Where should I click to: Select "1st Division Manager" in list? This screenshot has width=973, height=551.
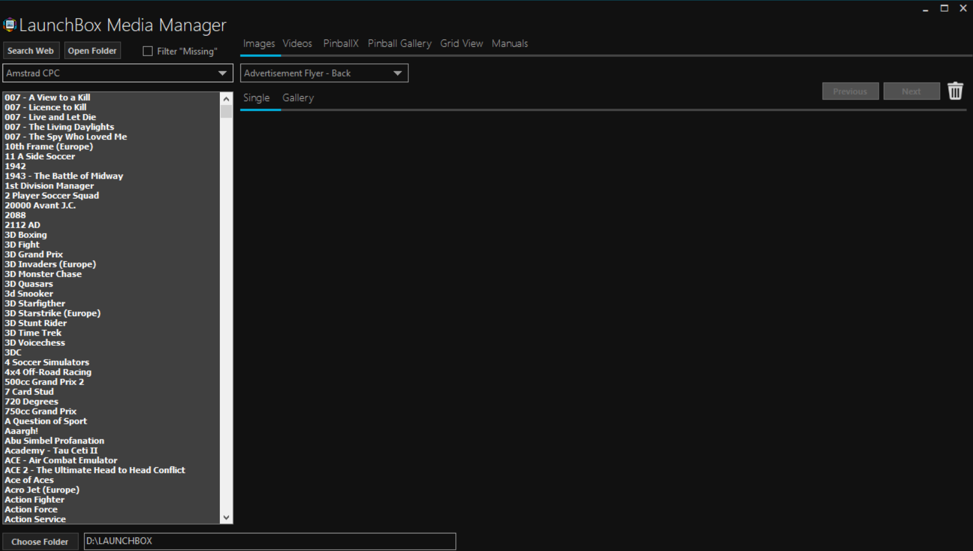tap(50, 186)
